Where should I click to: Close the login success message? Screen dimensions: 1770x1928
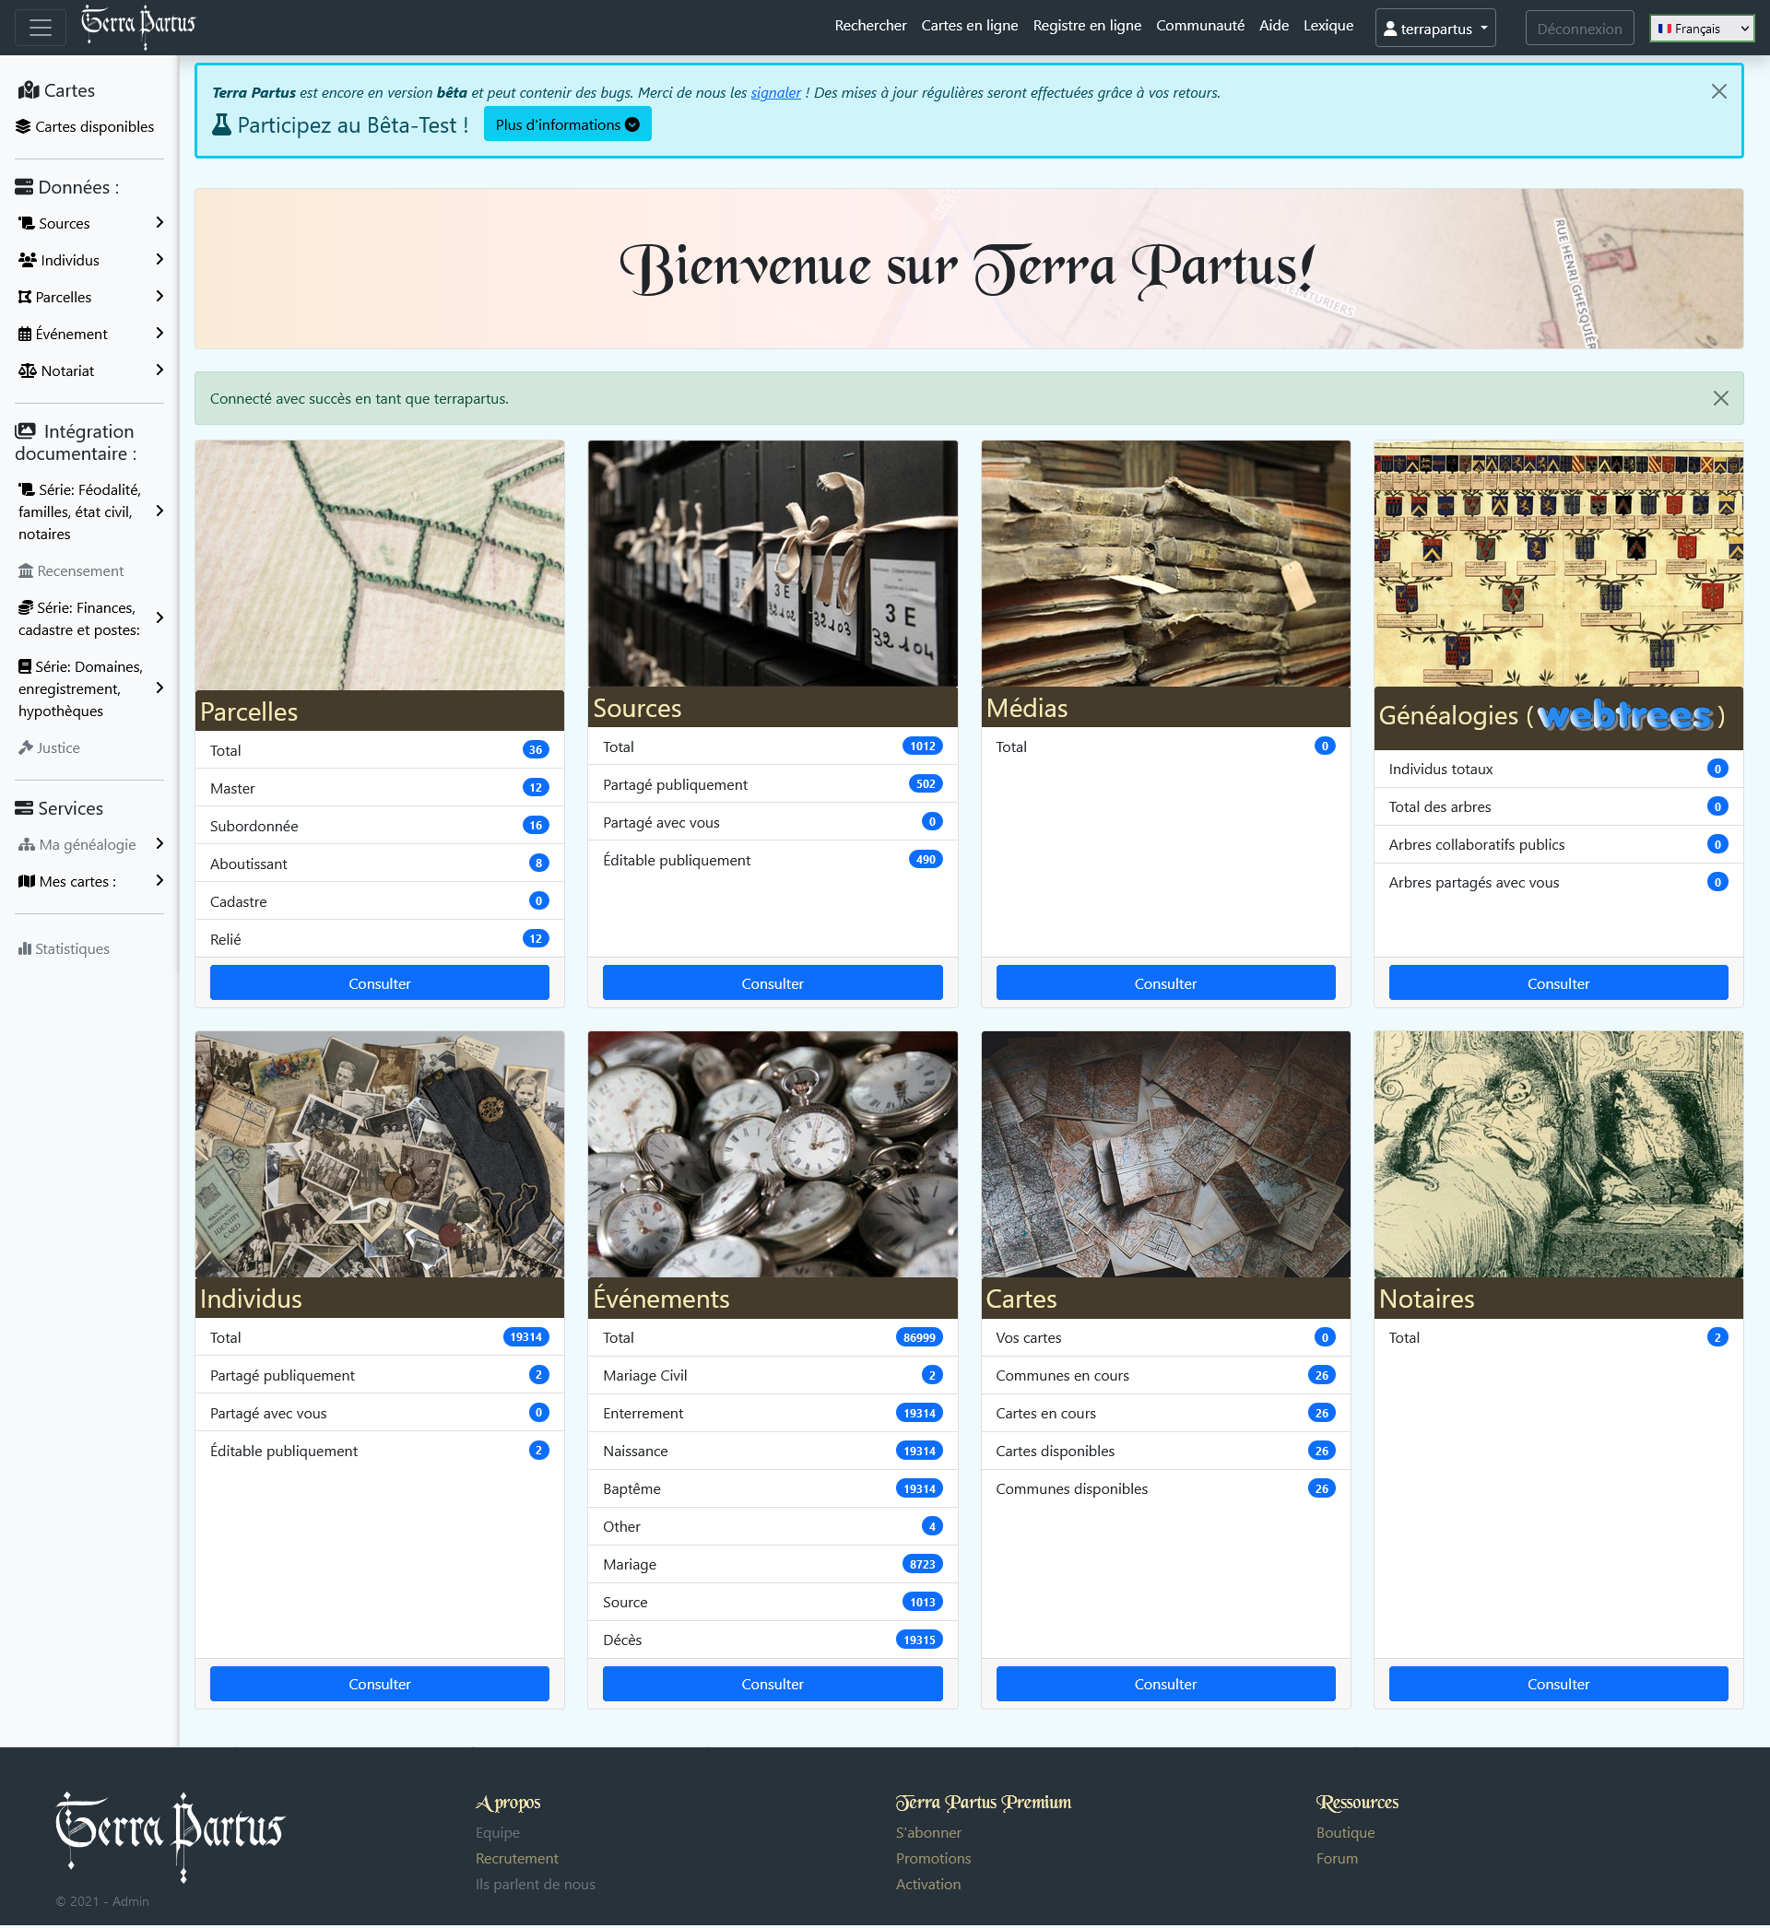[1720, 399]
